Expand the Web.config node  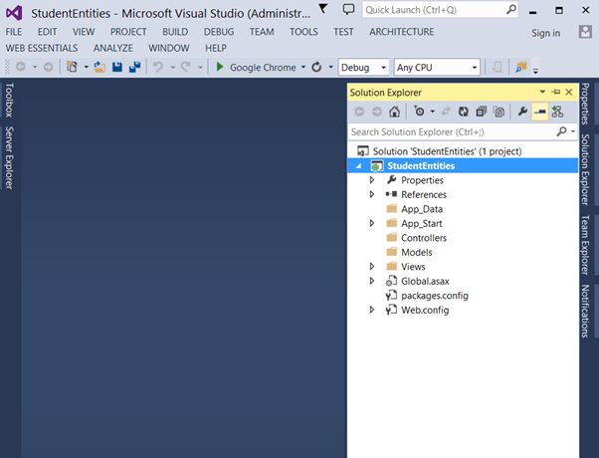(x=372, y=310)
